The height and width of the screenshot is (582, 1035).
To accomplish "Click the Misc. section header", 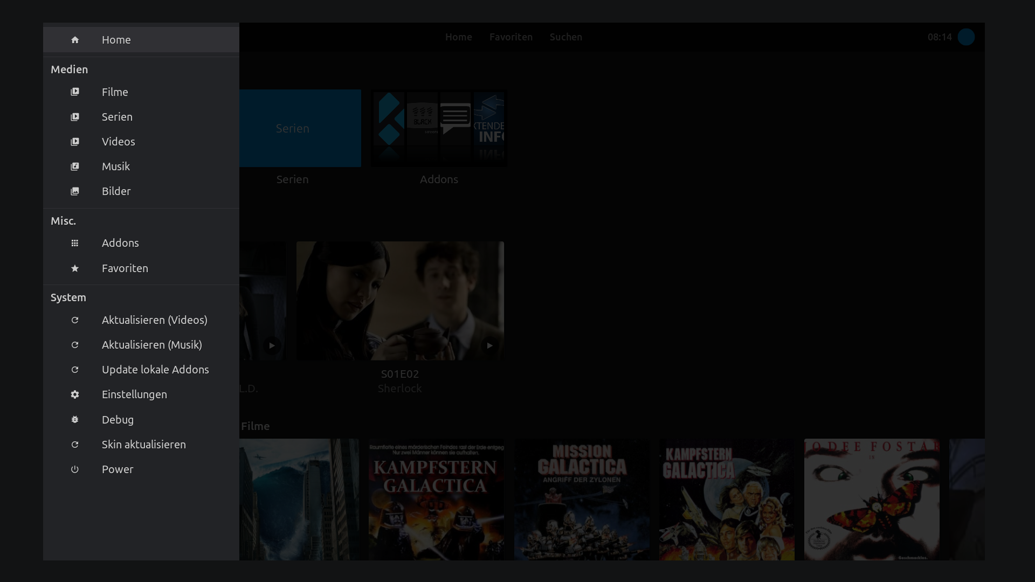I will coord(63,221).
